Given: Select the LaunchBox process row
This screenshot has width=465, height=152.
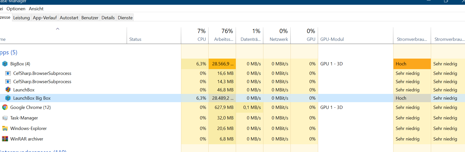Looking at the screenshot, I should click(232, 90).
